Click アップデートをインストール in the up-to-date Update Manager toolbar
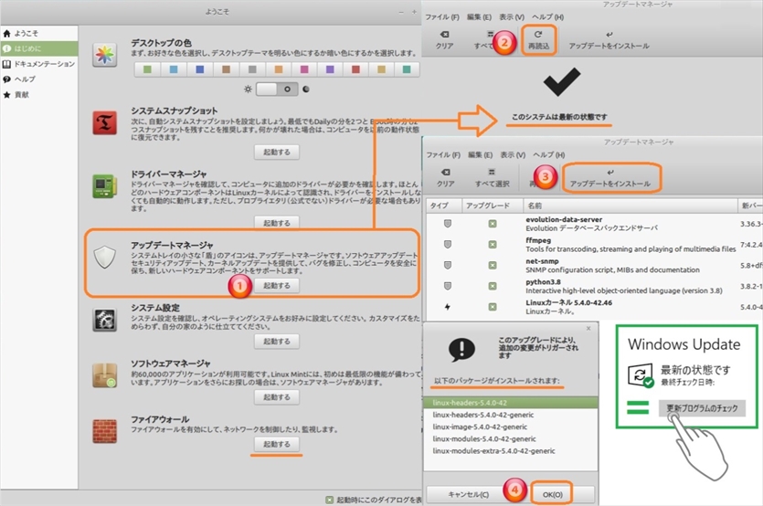 pos(609,40)
